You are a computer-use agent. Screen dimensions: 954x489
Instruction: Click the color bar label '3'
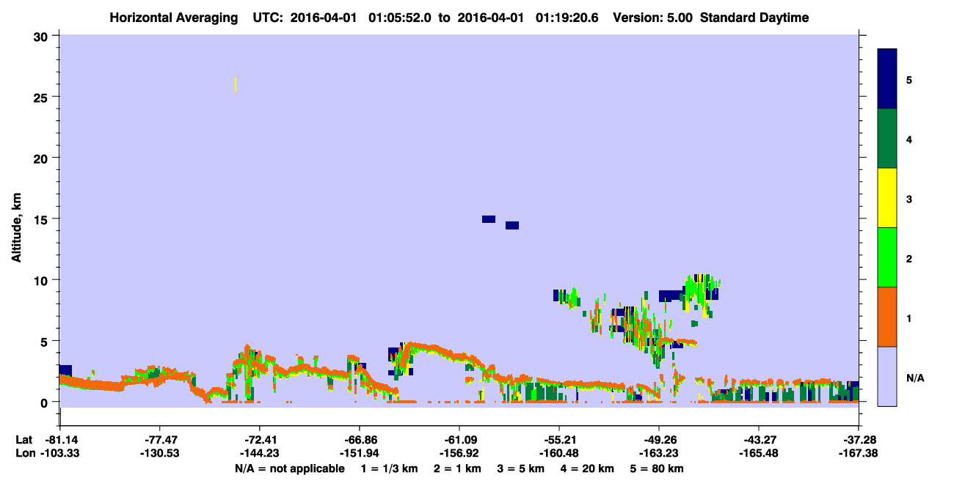coord(909,199)
